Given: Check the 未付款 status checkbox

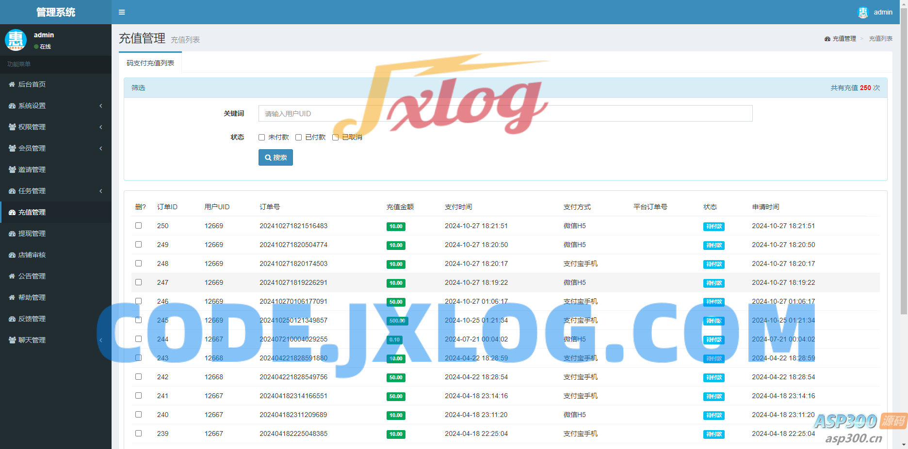Looking at the screenshot, I should pyautogui.click(x=262, y=138).
